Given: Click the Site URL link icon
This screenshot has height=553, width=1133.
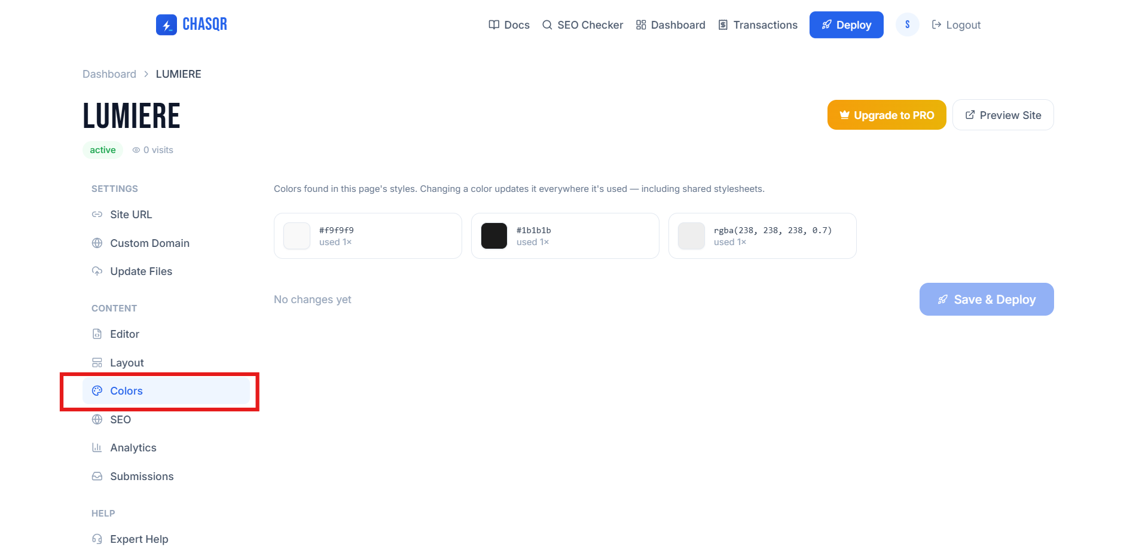Looking at the screenshot, I should [97, 214].
